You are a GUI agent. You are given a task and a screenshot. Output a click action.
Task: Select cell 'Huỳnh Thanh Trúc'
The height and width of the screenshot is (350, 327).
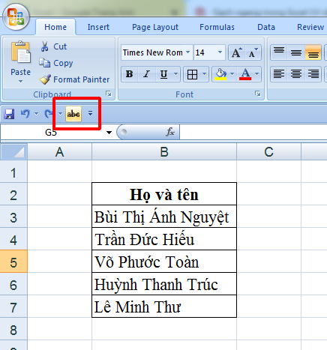click(164, 284)
